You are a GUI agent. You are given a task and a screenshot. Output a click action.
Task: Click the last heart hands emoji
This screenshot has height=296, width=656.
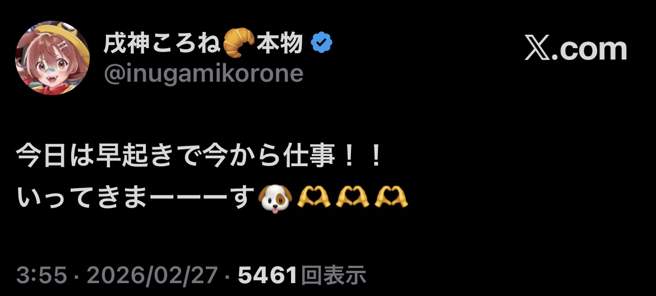(x=391, y=197)
